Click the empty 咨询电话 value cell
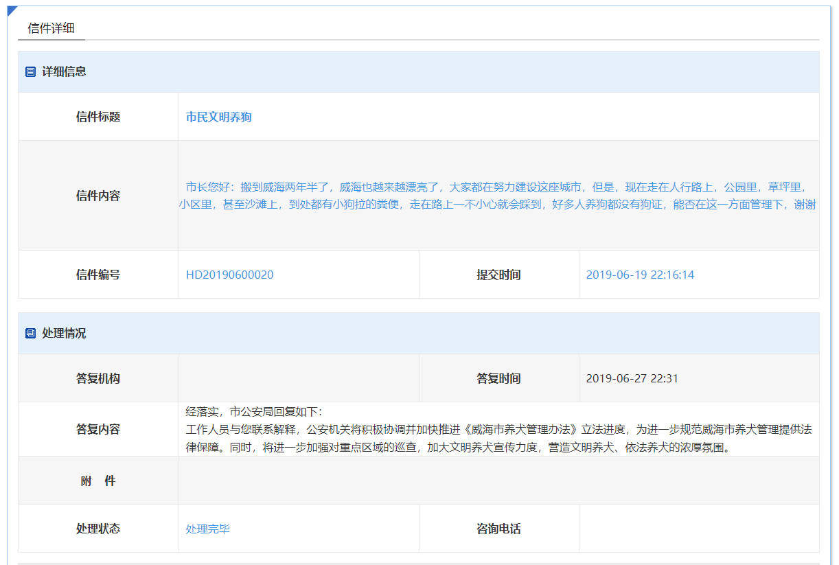 (x=698, y=529)
